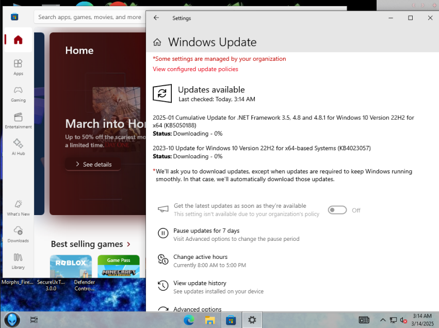Screen dimensions: 439x328
Task: Click SecureUxTheme 3.0.0 desktop shortcut
Action: pyautogui.click(x=51, y=285)
